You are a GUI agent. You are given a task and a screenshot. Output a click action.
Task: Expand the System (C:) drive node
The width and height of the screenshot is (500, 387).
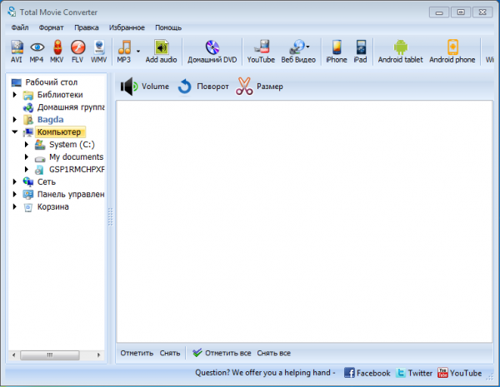click(x=27, y=144)
